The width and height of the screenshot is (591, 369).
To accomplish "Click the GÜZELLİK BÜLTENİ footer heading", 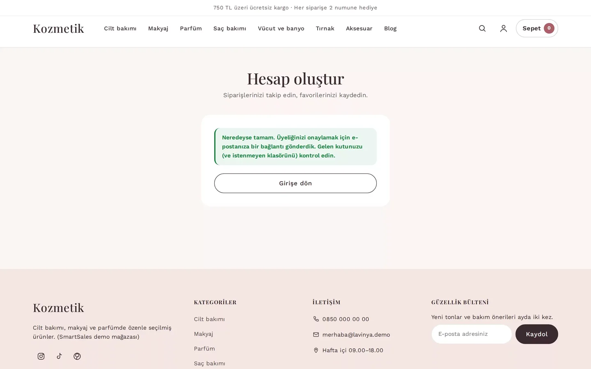I will [x=460, y=302].
